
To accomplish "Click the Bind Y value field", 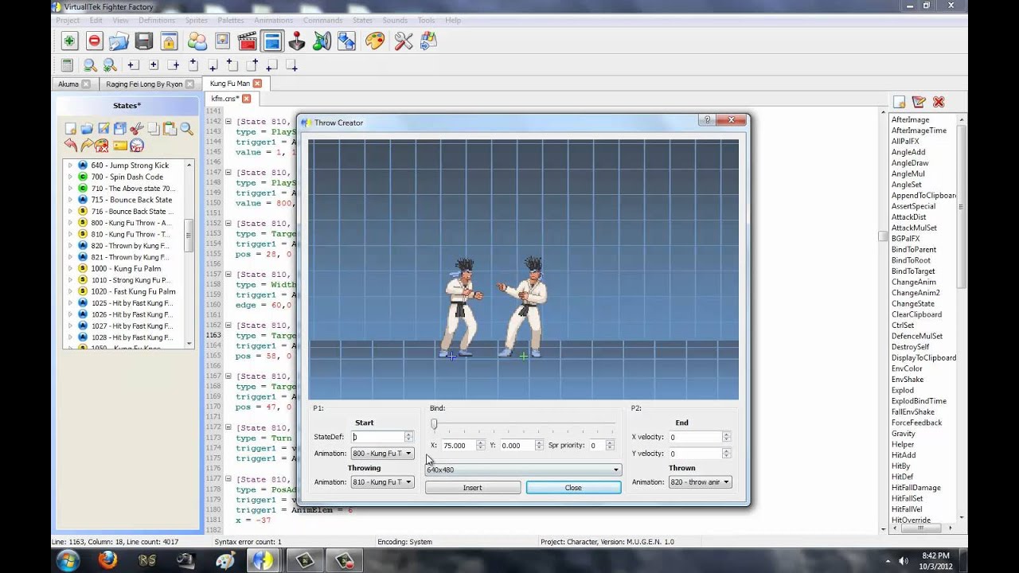I will [x=517, y=446].
